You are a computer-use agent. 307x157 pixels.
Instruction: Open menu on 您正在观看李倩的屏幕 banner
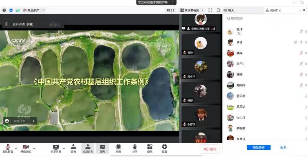click(x=173, y=2)
